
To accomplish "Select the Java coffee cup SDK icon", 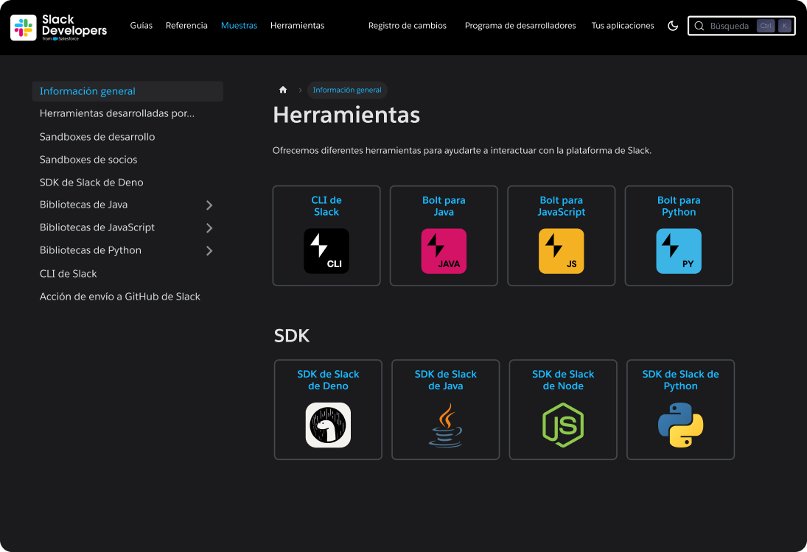I will [445, 425].
